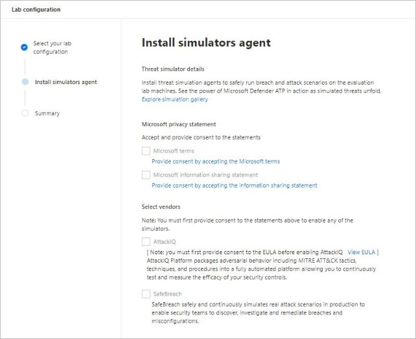Click the completed step checkmark icon

pos(24,47)
